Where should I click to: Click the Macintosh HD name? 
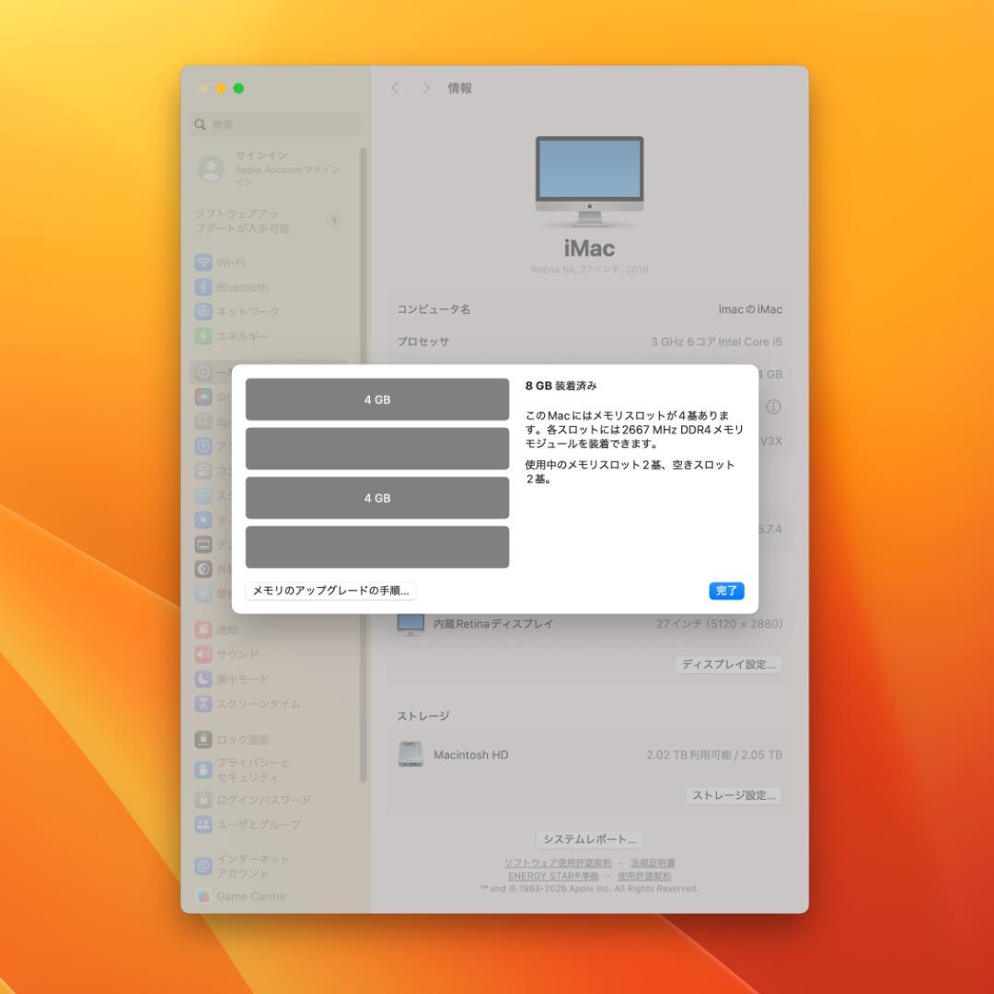471,755
